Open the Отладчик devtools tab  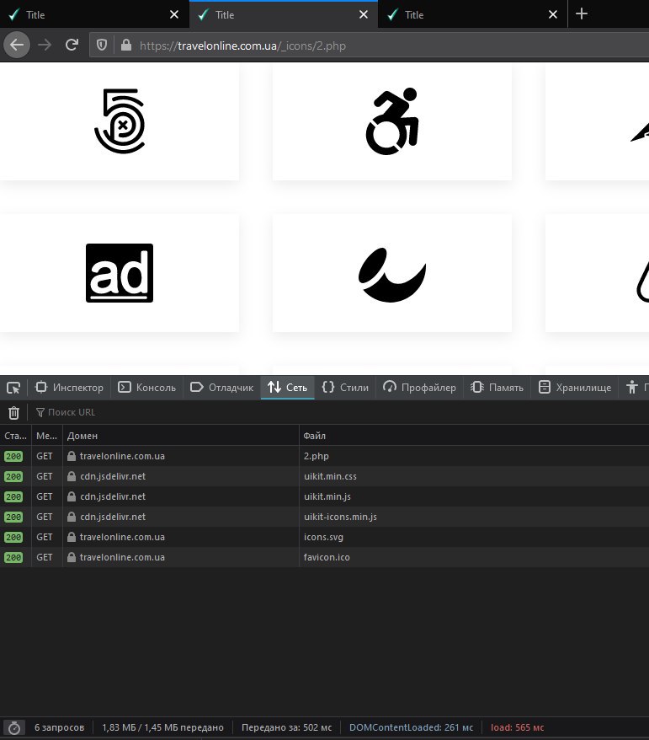click(x=221, y=388)
